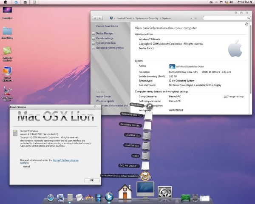Open Local Disk (E:) drive icon

[146, 136]
